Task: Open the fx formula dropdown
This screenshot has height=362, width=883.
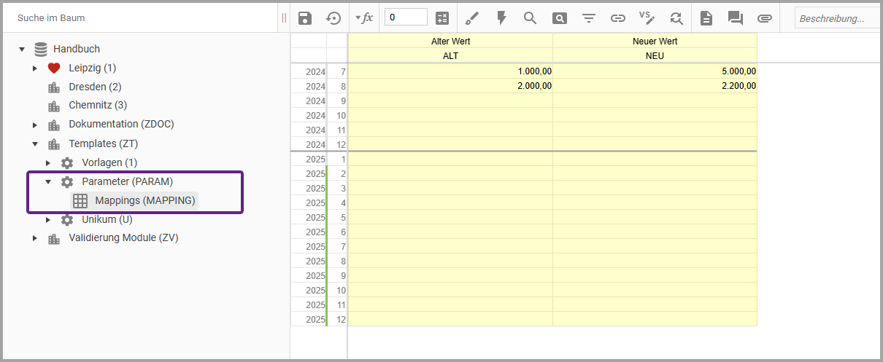Action: coord(363,18)
